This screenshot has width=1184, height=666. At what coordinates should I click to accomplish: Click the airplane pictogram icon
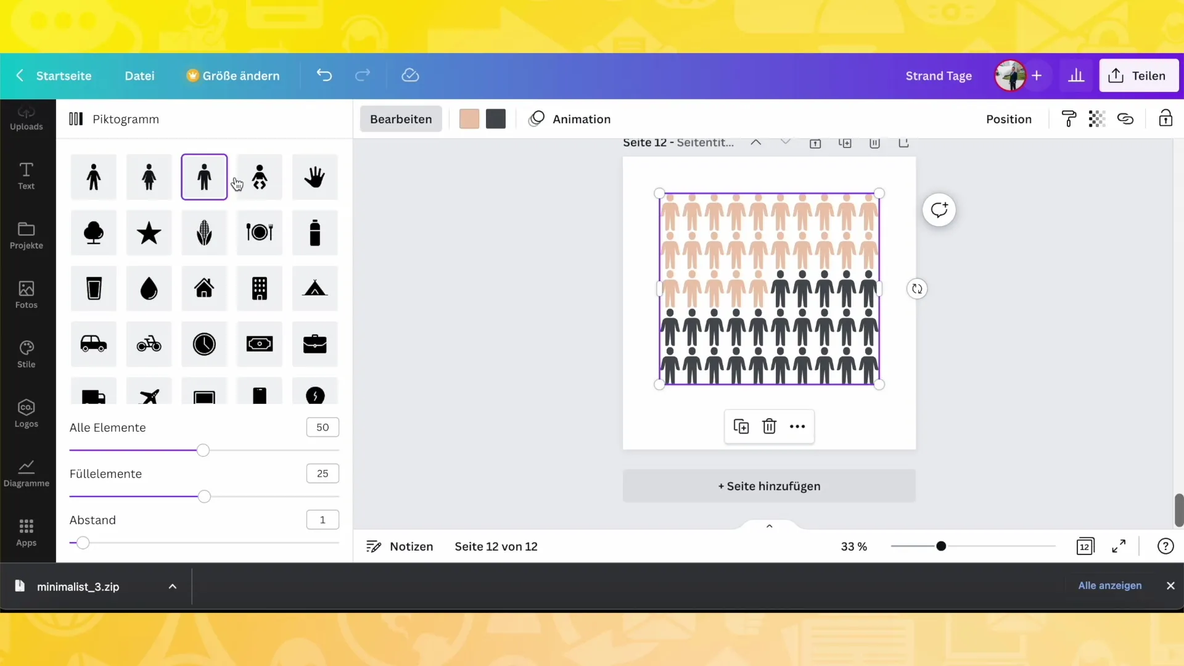point(149,396)
